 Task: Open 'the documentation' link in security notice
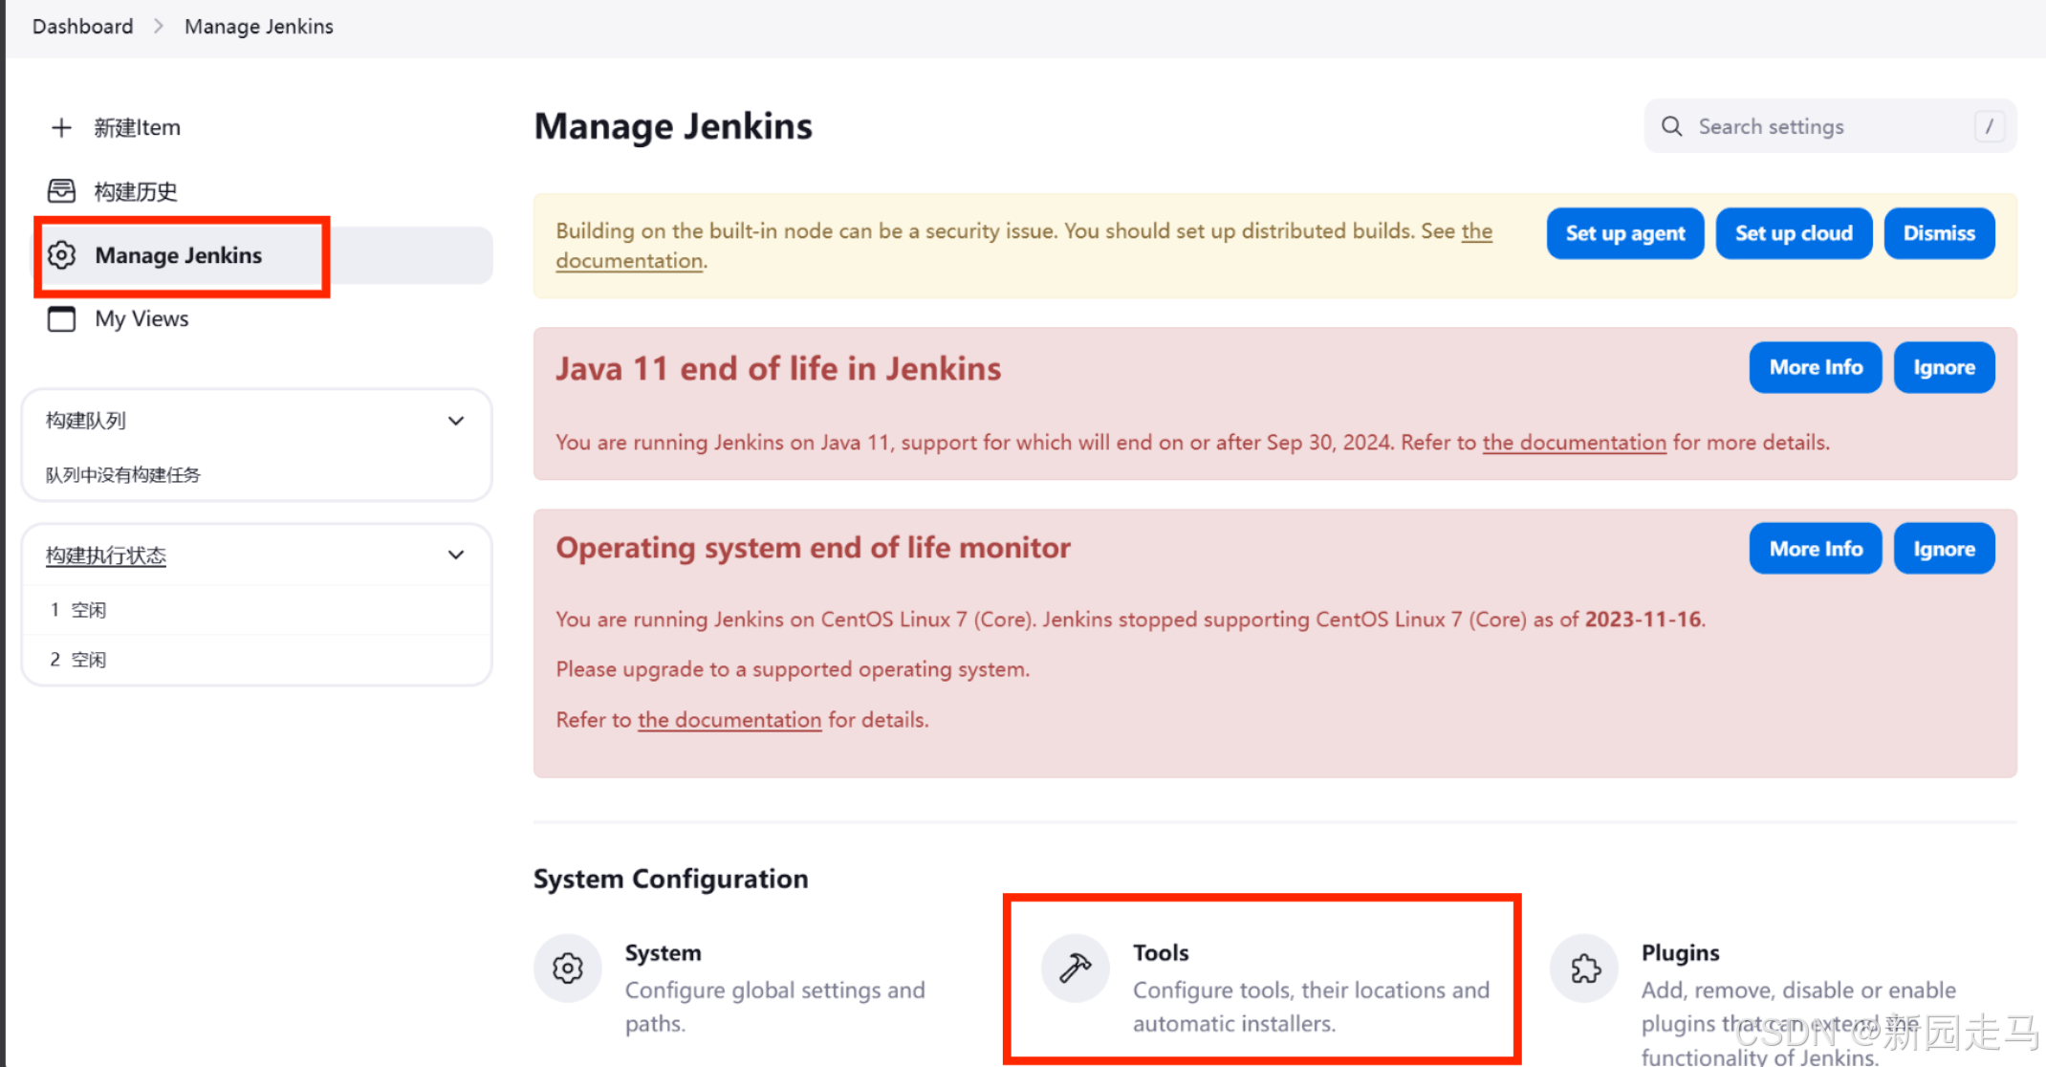click(630, 261)
